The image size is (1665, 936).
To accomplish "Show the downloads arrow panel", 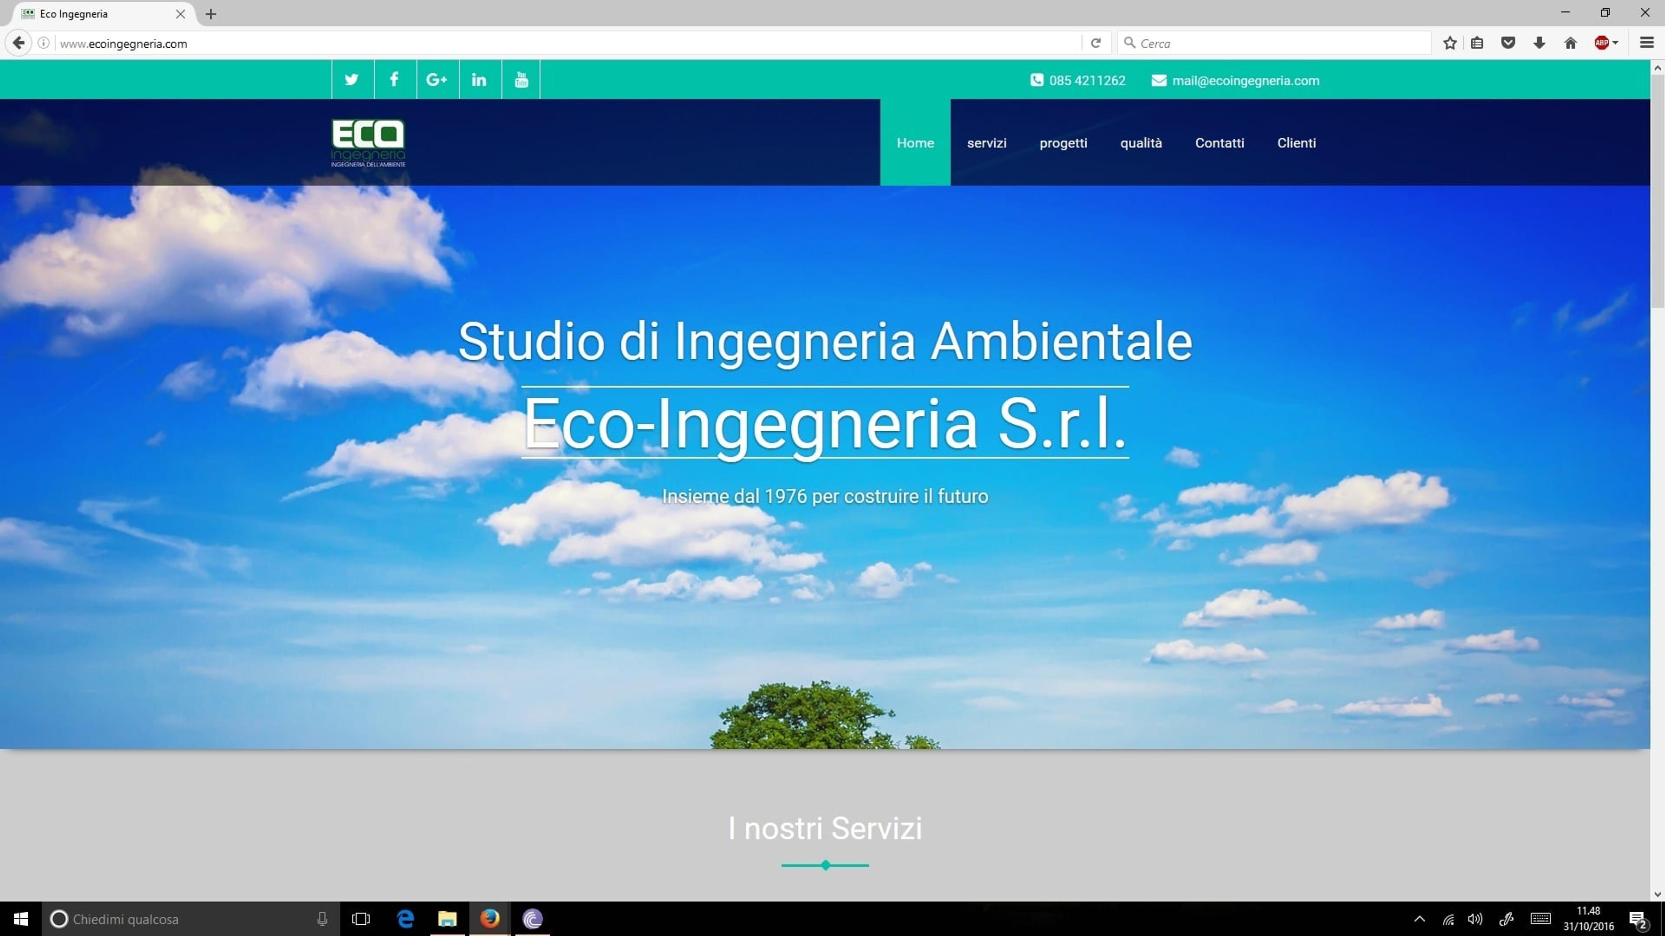I will click(1539, 43).
